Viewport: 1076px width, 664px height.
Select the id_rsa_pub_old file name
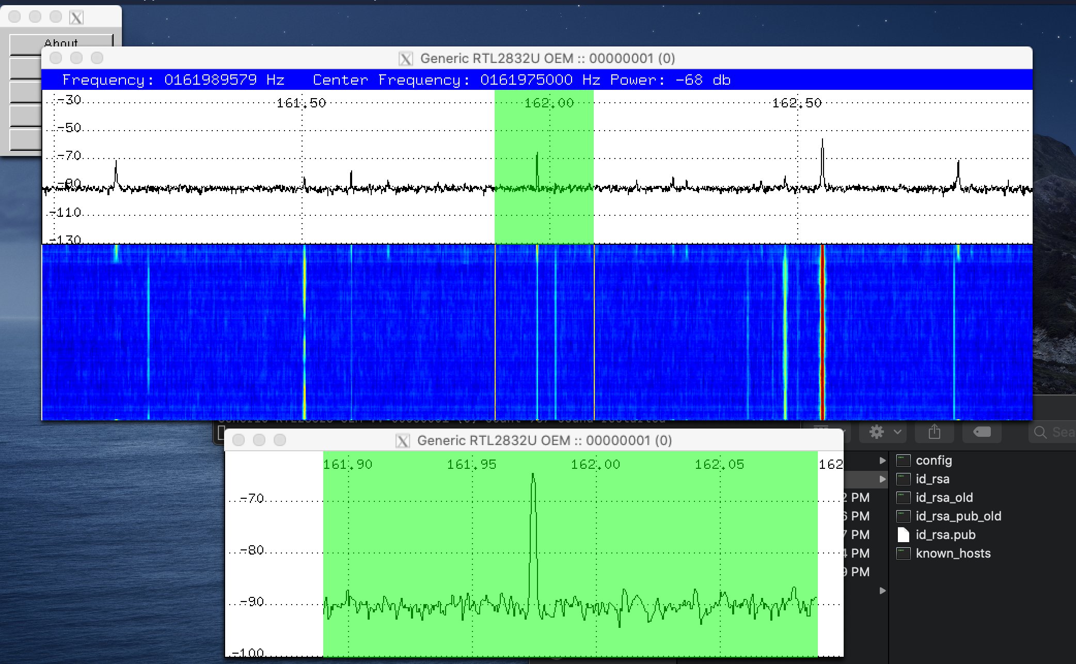click(x=958, y=516)
